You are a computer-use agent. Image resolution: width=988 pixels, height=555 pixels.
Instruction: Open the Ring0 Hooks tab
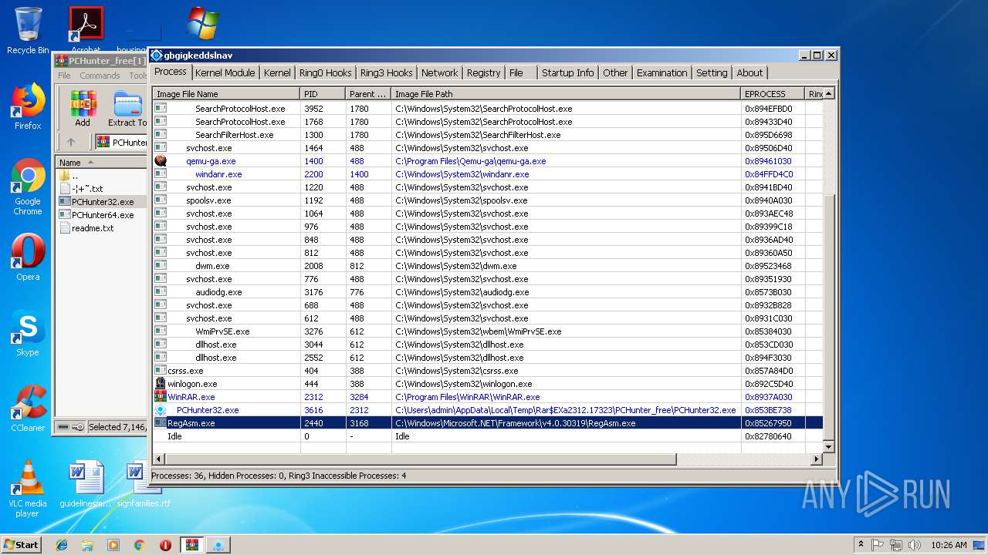(x=325, y=72)
